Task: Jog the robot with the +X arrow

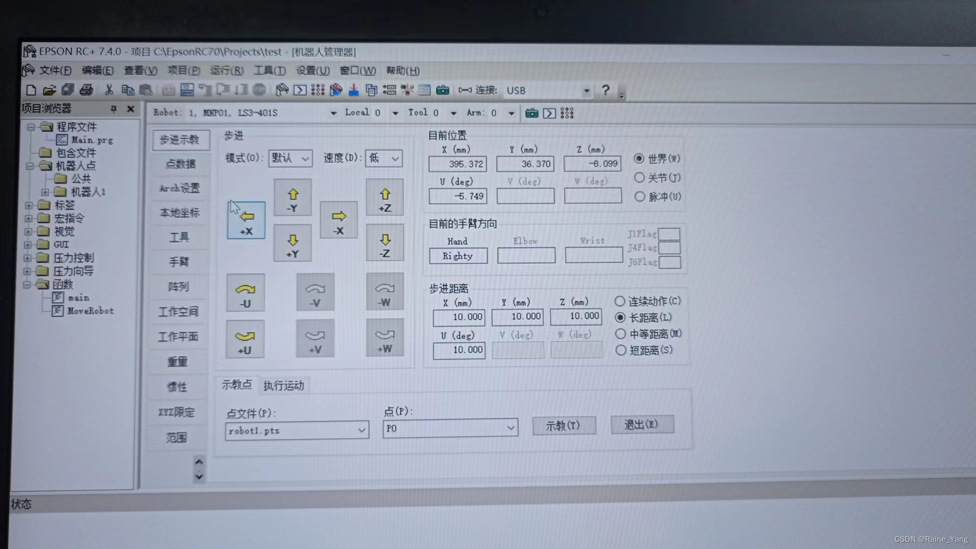Action: (246, 220)
